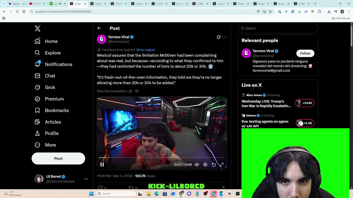Open Bookmarks in the sidebar
Viewport: 353px width, 198px height.
pyautogui.click(x=52, y=111)
